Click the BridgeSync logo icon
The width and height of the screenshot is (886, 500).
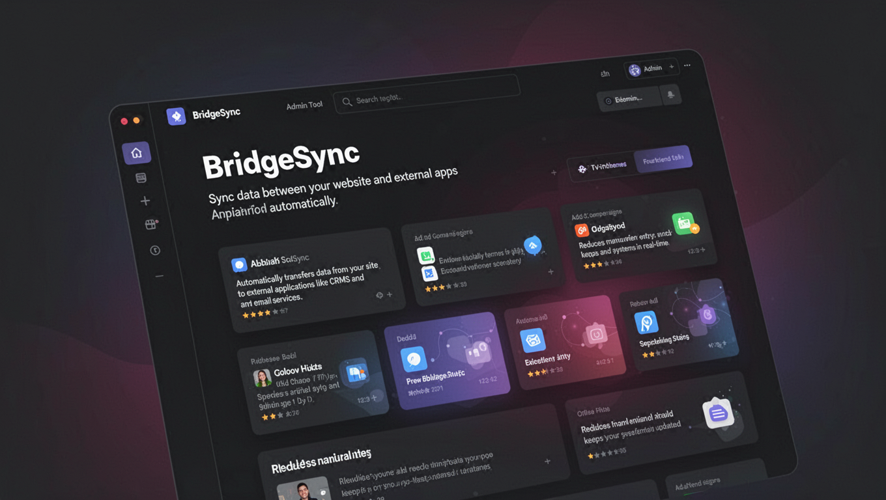click(x=177, y=115)
